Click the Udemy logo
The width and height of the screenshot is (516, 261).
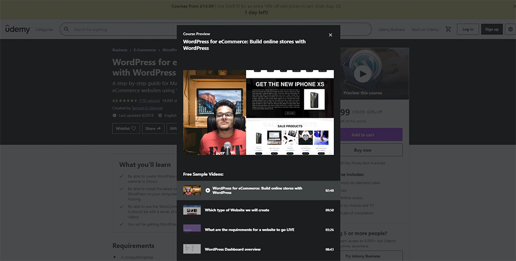[x=18, y=29]
